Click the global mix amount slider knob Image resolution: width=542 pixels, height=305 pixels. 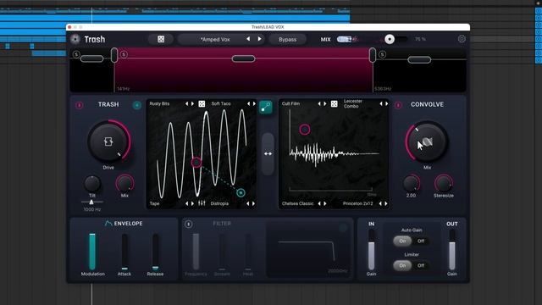[x=390, y=39]
